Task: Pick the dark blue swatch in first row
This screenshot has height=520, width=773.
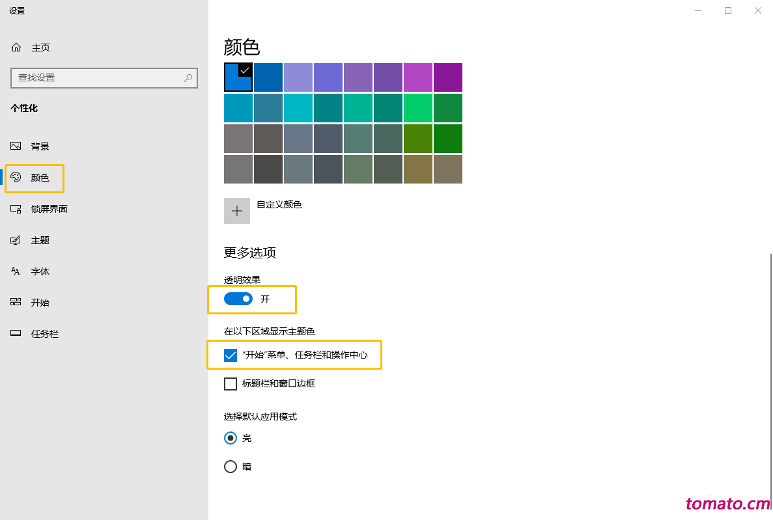Action: pyautogui.click(x=268, y=77)
